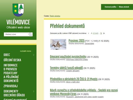Screen dimensions: 133x100
Task: Go to pagination page 4
Action: [96, 33]
